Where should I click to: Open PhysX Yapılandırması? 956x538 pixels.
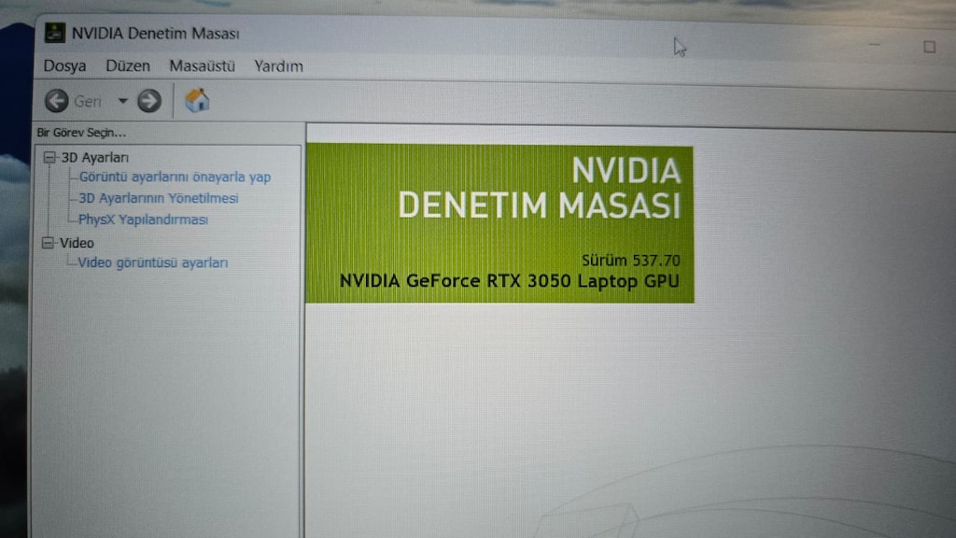(143, 219)
